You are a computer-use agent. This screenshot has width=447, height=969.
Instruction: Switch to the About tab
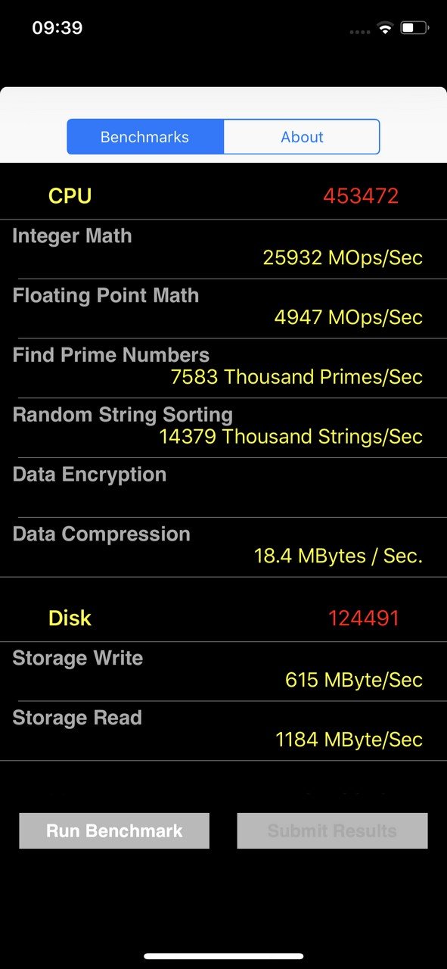click(302, 137)
